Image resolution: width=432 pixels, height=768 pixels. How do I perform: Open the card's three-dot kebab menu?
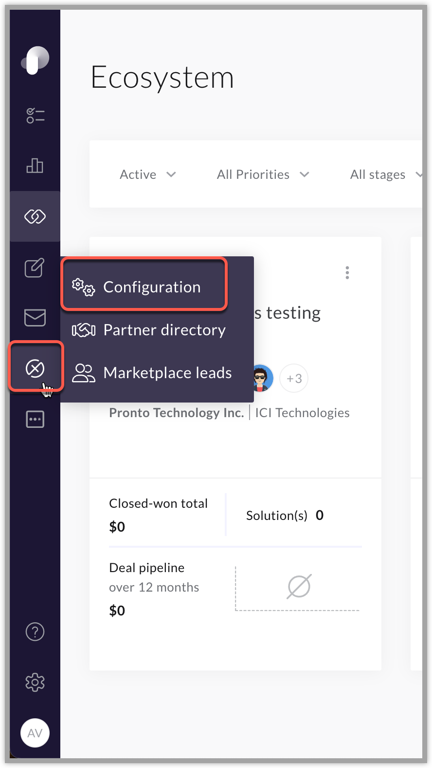click(347, 272)
